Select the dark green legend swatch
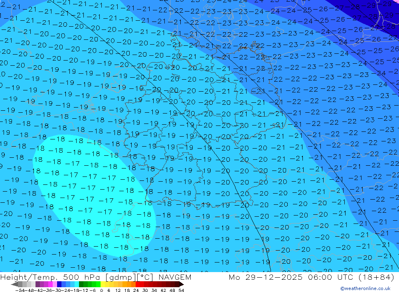The height and width of the screenshot is (292, 399). pyautogui.click(x=81, y=284)
